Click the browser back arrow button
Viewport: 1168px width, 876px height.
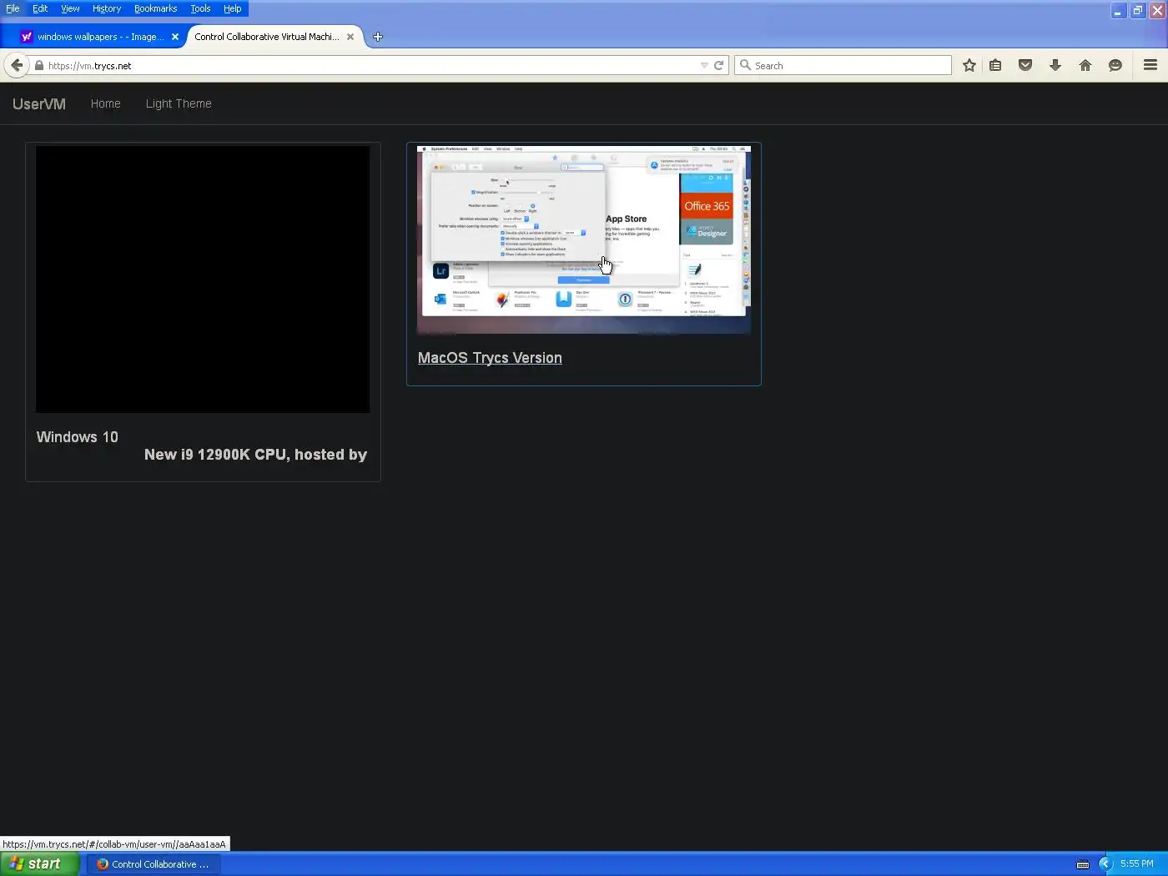[17, 65]
